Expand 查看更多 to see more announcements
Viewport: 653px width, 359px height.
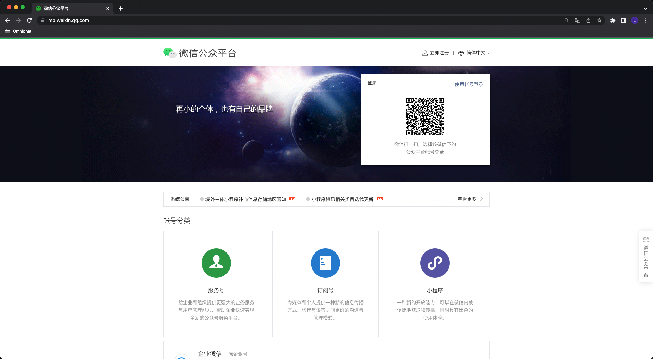[470, 199]
